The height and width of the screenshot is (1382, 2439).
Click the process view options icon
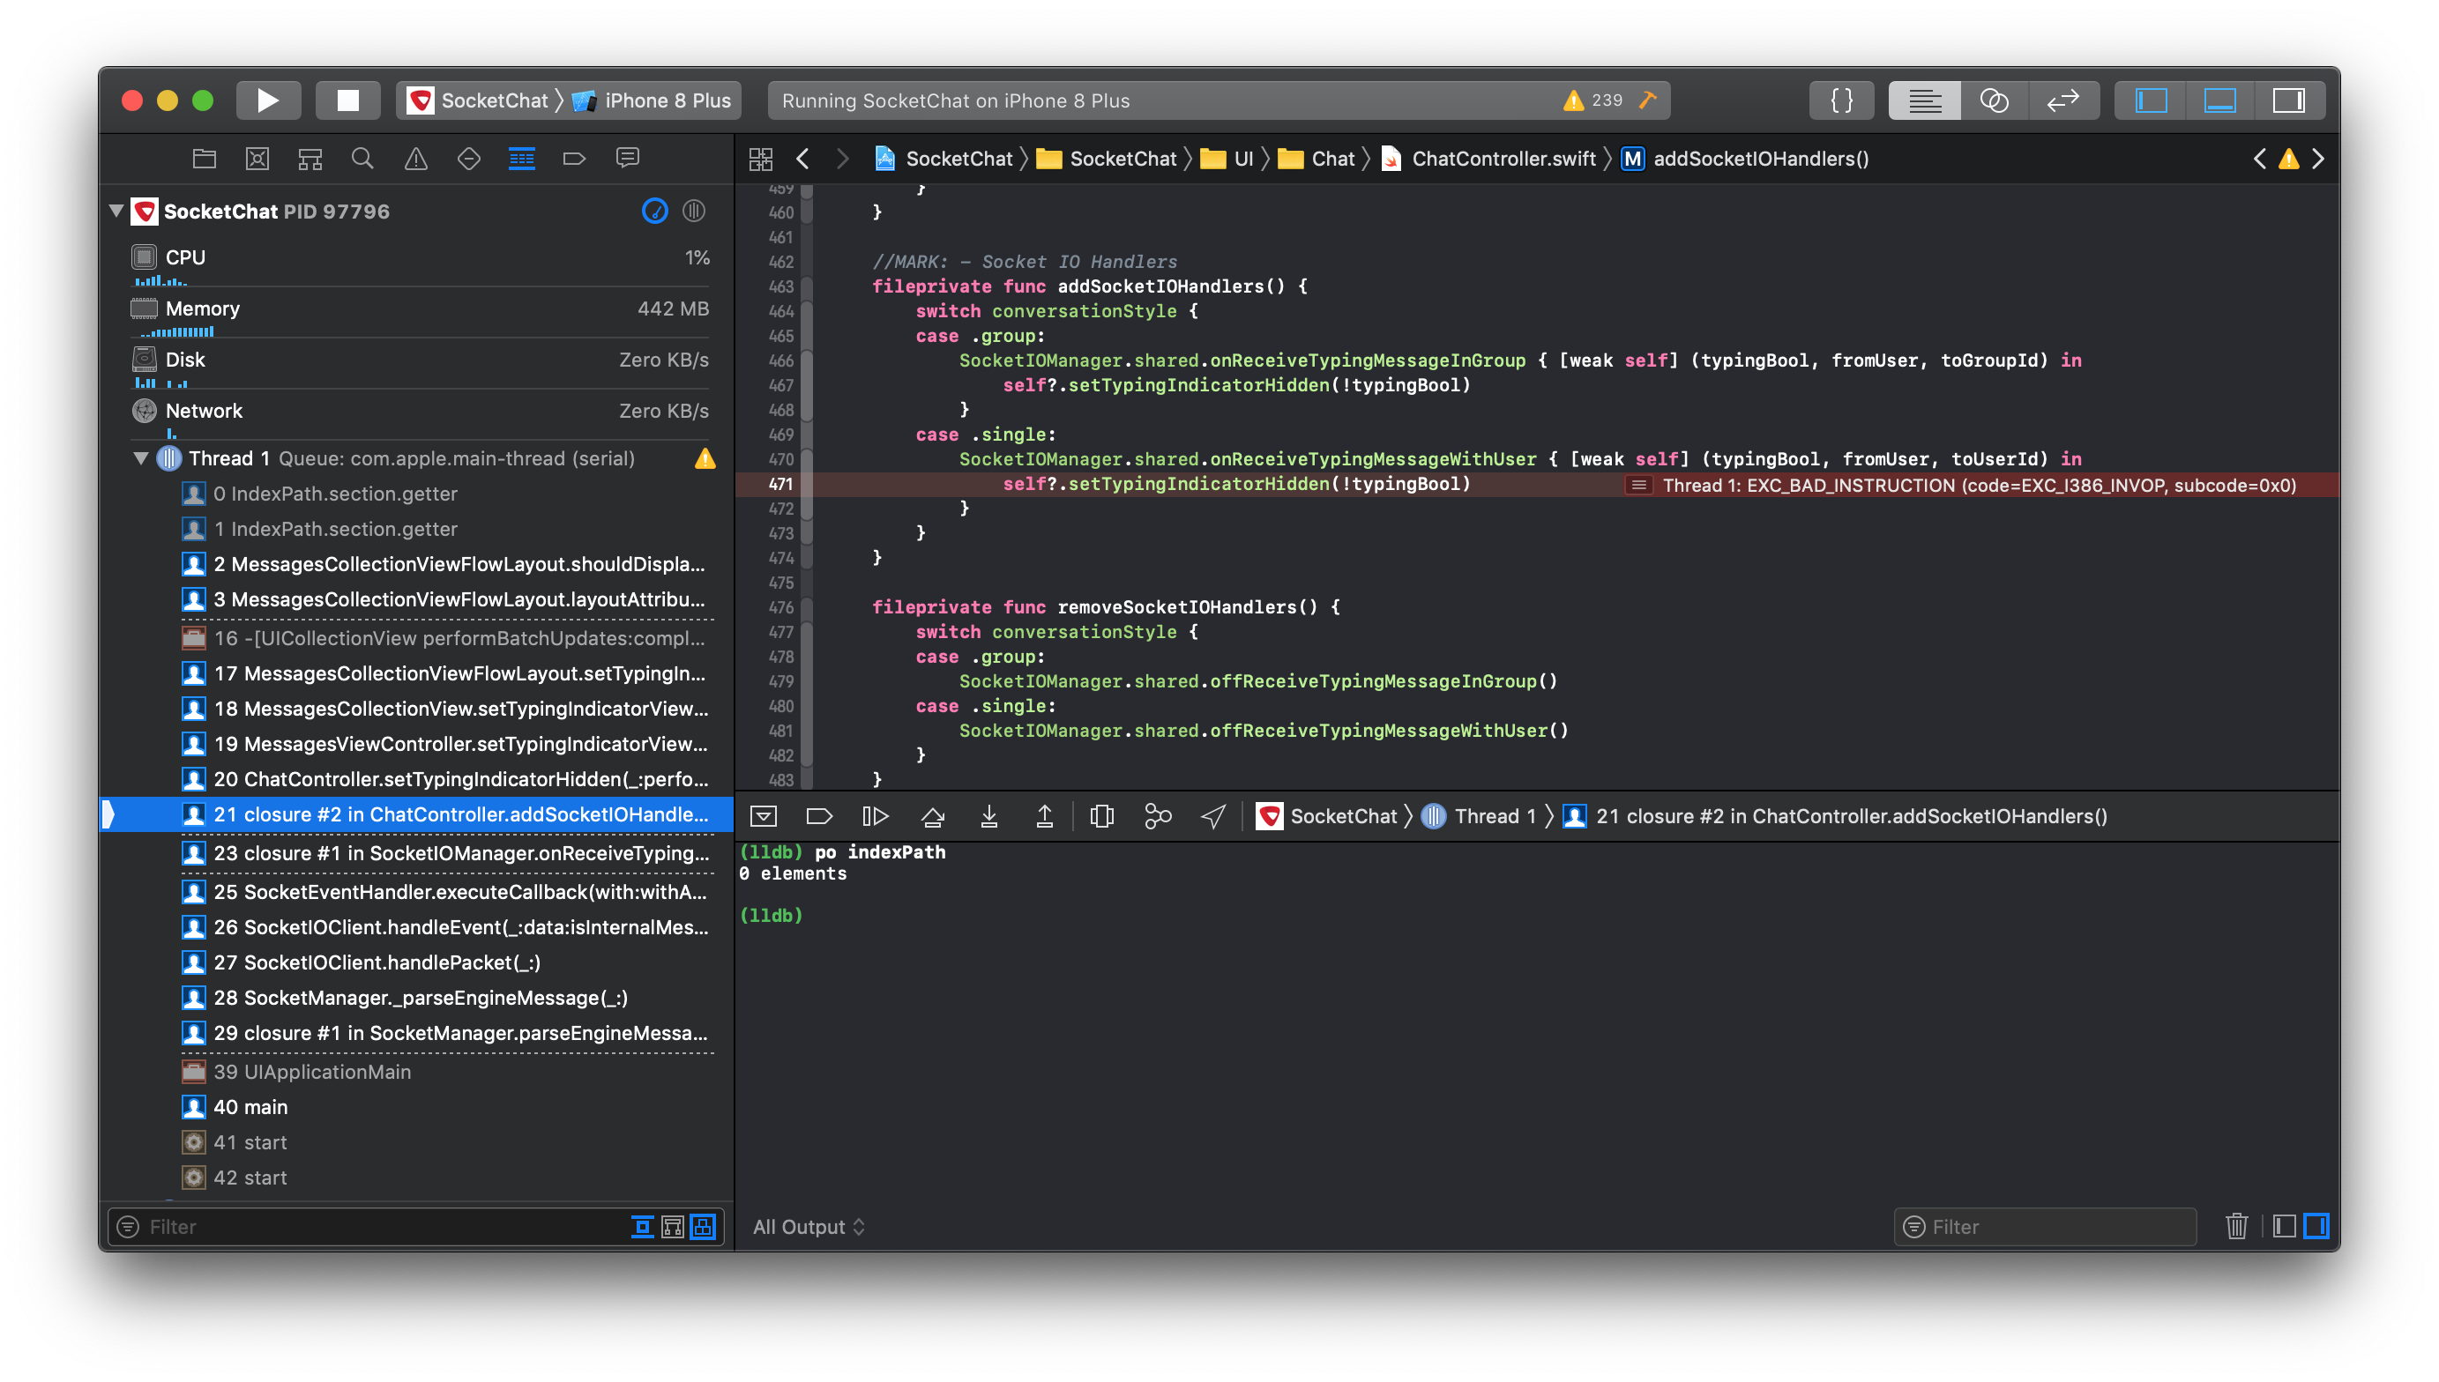(x=694, y=211)
